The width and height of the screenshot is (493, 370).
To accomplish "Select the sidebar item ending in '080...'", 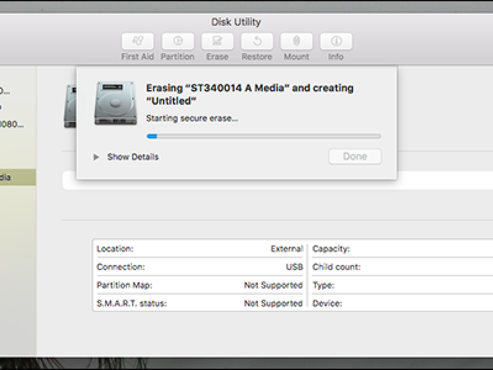I will [x=11, y=124].
